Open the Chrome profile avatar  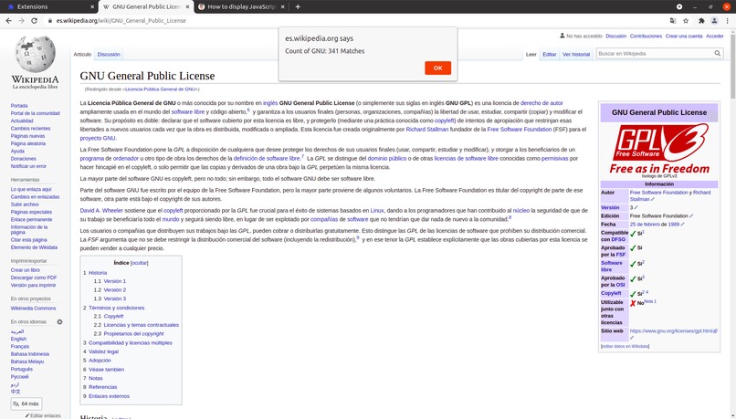[x=714, y=21]
